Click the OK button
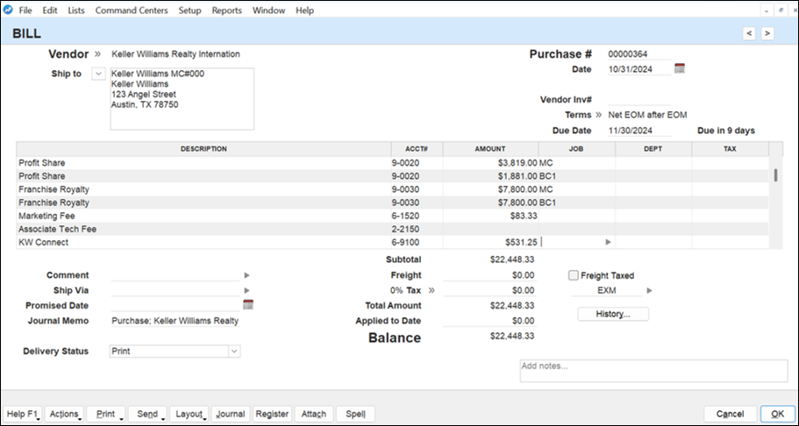This screenshot has width=799, height=426. [x=778, y=415]
